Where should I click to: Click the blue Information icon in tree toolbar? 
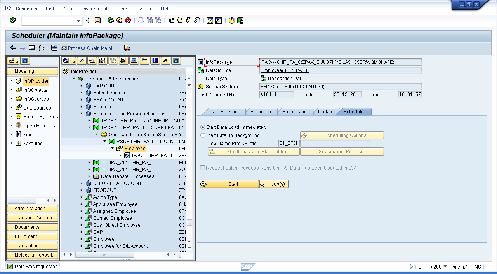pyautogui.click(x=155, y=61)
